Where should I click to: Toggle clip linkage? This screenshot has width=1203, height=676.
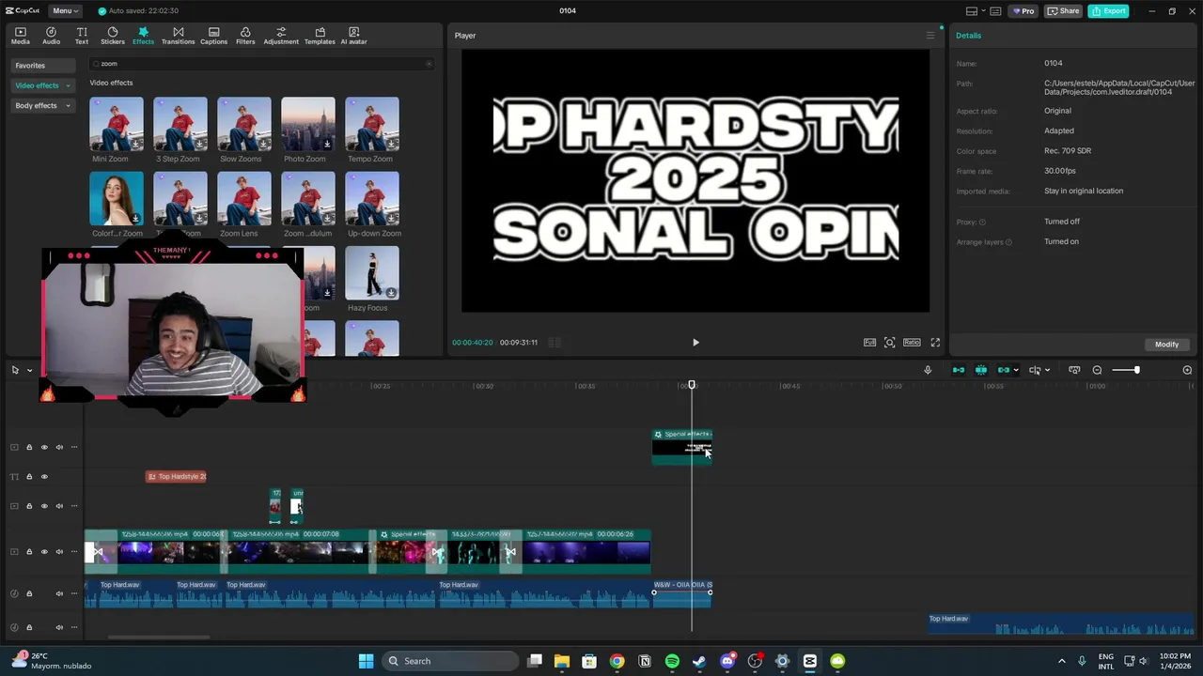[1004, 370]
